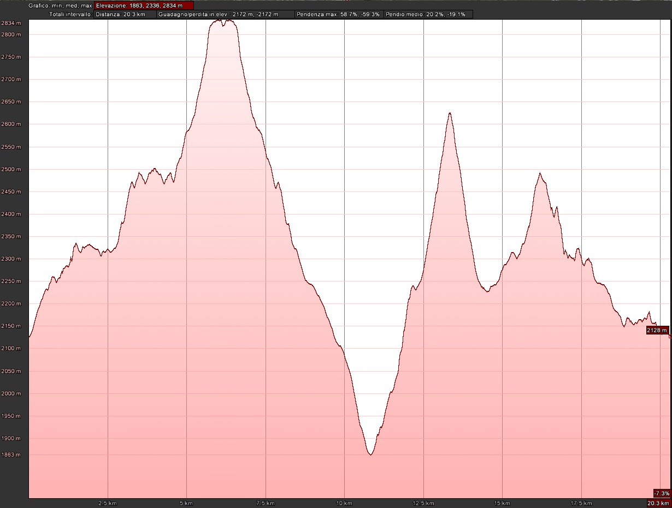Screen dimensions: 672x508
Task: Click the 17.5 km x-axis label
Action: coord(581,503)
